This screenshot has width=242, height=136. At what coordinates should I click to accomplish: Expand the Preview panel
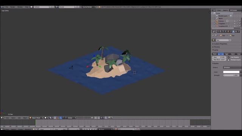(x=216, y=47)
